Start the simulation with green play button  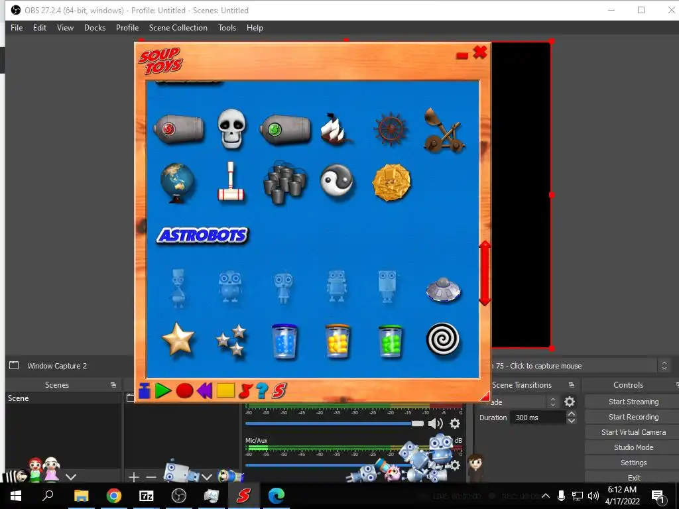click(x=163, y=390)
